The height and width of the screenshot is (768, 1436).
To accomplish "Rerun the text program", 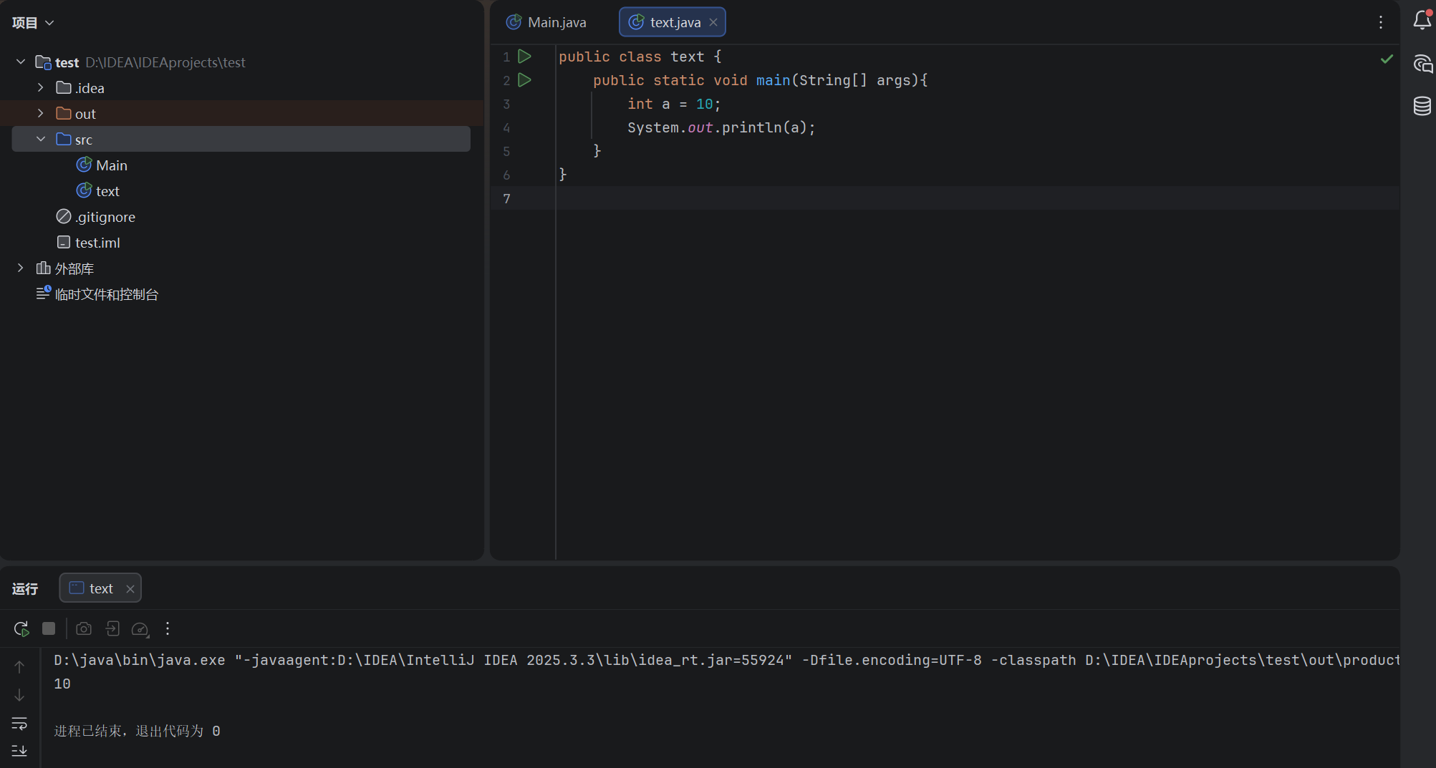I will (21, 629).
